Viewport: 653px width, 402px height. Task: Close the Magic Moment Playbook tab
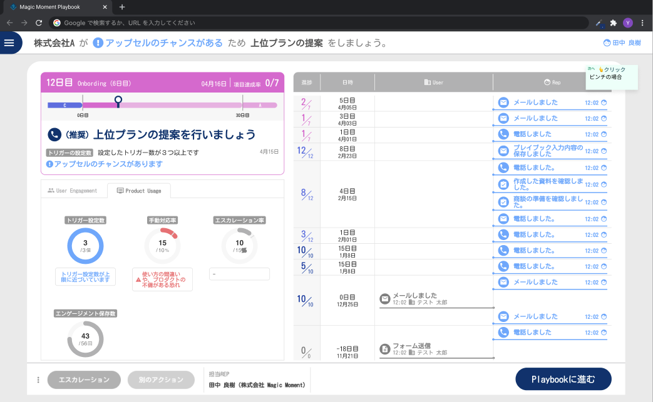[x=105, y=7]
